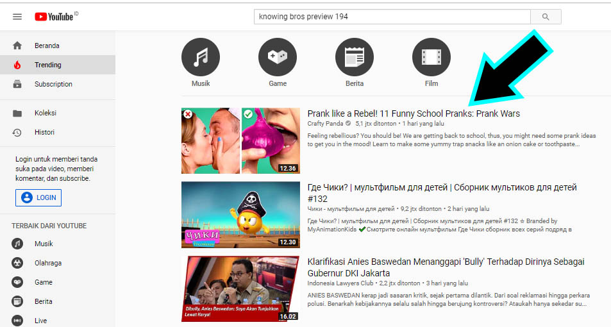Open the Prank like a Rebel thumbnail
This screenshot has height=327, width=611.
(x=241, y=140)
